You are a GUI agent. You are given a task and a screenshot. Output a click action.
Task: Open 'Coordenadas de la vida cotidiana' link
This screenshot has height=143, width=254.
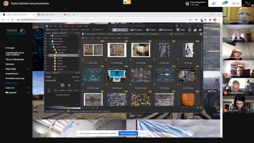(15, 54)
